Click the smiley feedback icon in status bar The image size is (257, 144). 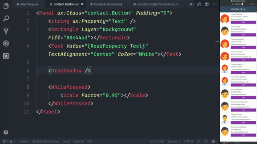coord(213,141)
